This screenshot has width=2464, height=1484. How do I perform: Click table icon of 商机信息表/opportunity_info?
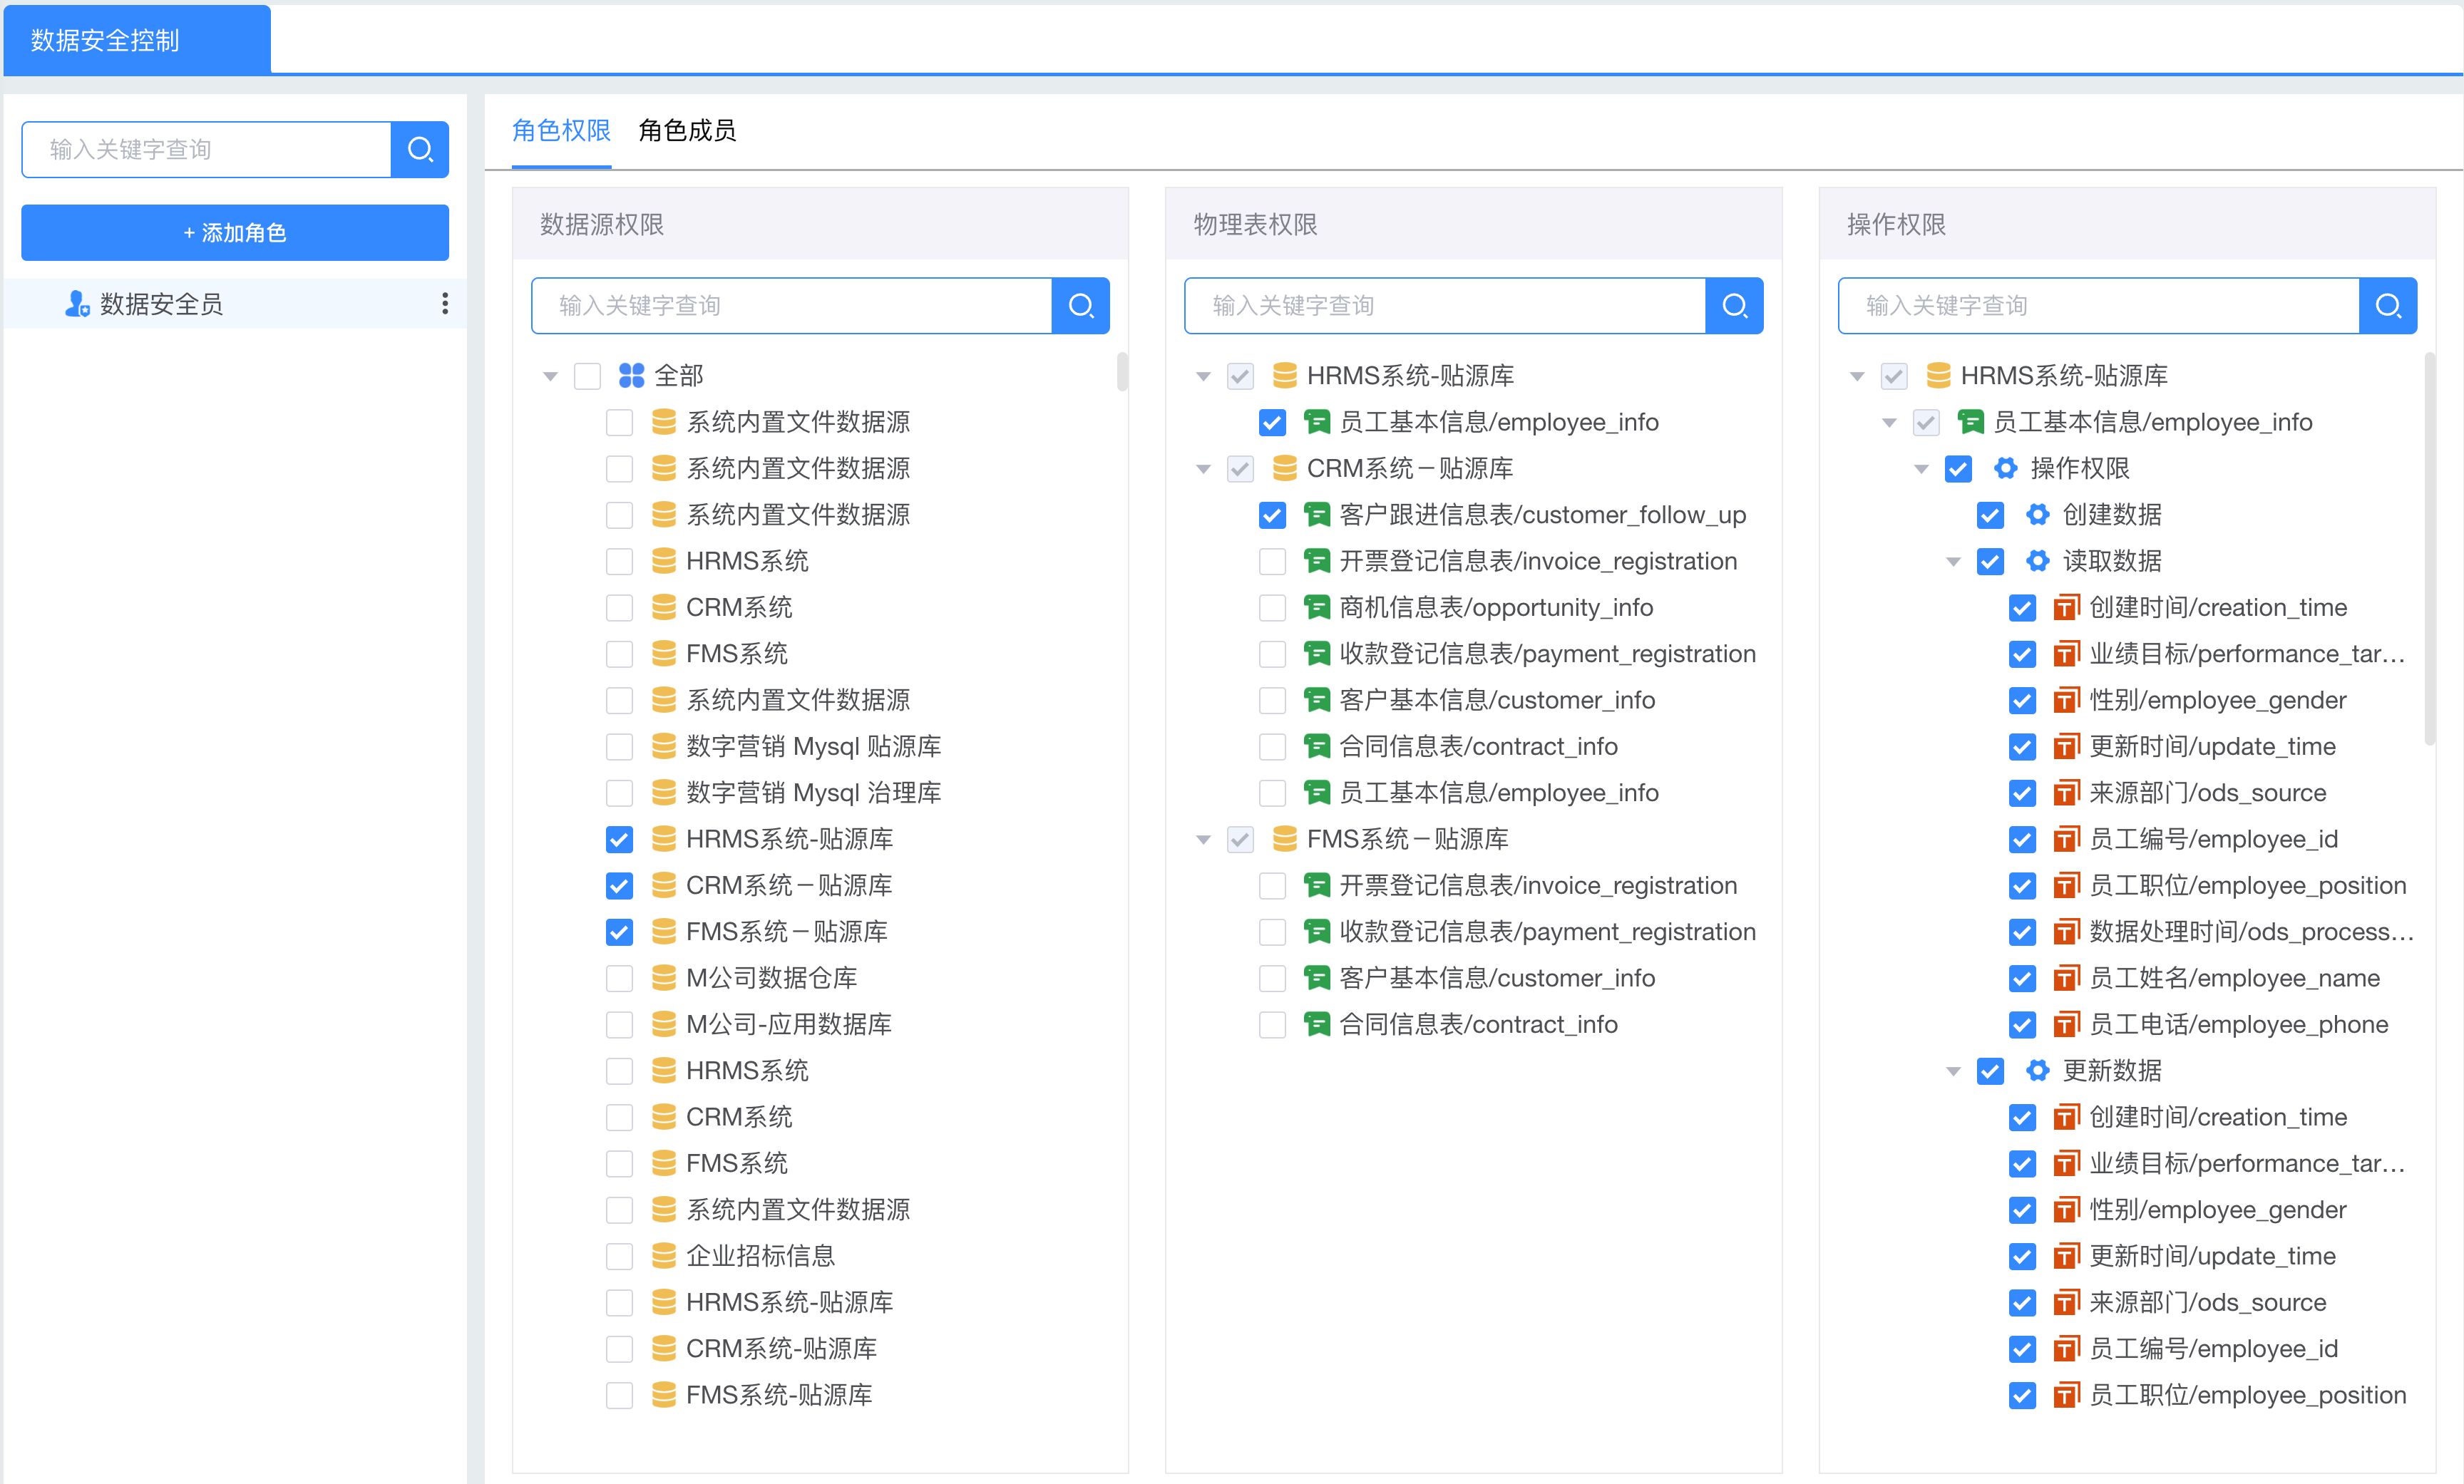coord(1317,607)
